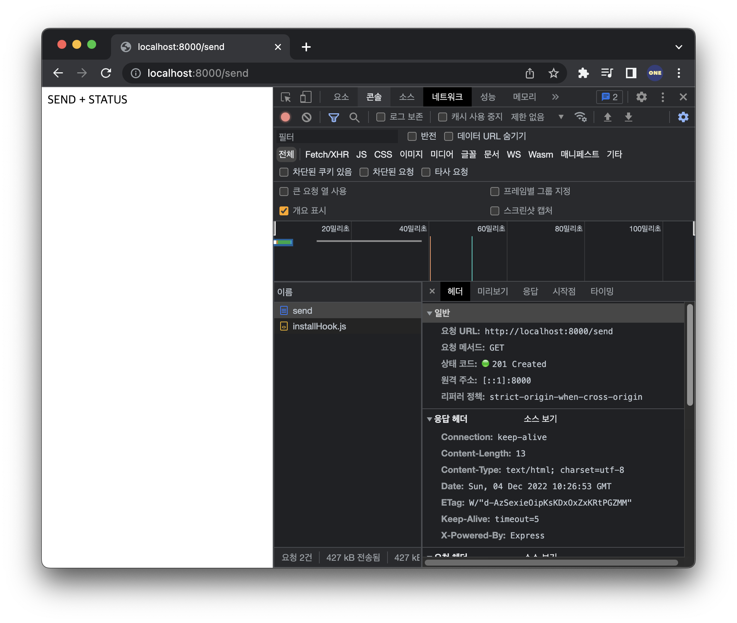Screen dimensions: 737x623
Task: Open the 제한 없음 throttling dropdown
Action: point(537,117)
